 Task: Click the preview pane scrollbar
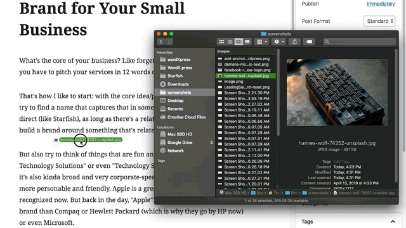click(396, 115)
